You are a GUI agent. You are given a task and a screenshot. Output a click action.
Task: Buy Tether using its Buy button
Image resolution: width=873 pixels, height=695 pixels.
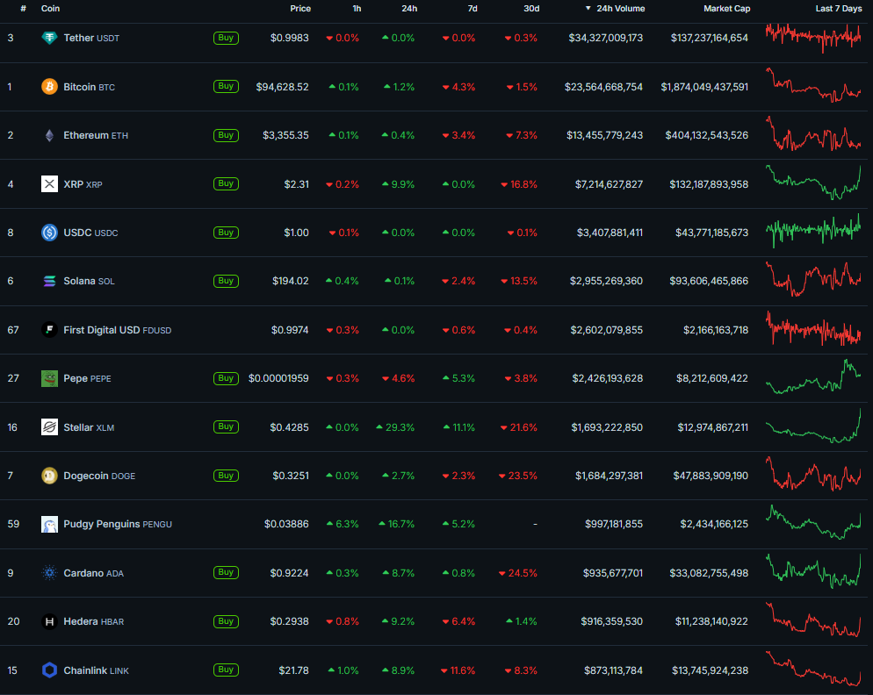click(226, 38)
